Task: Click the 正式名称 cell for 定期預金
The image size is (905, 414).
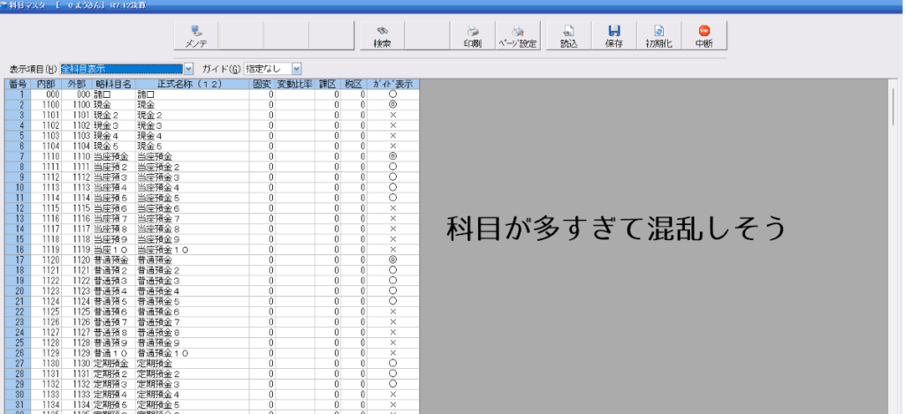Action: point(191,364)
